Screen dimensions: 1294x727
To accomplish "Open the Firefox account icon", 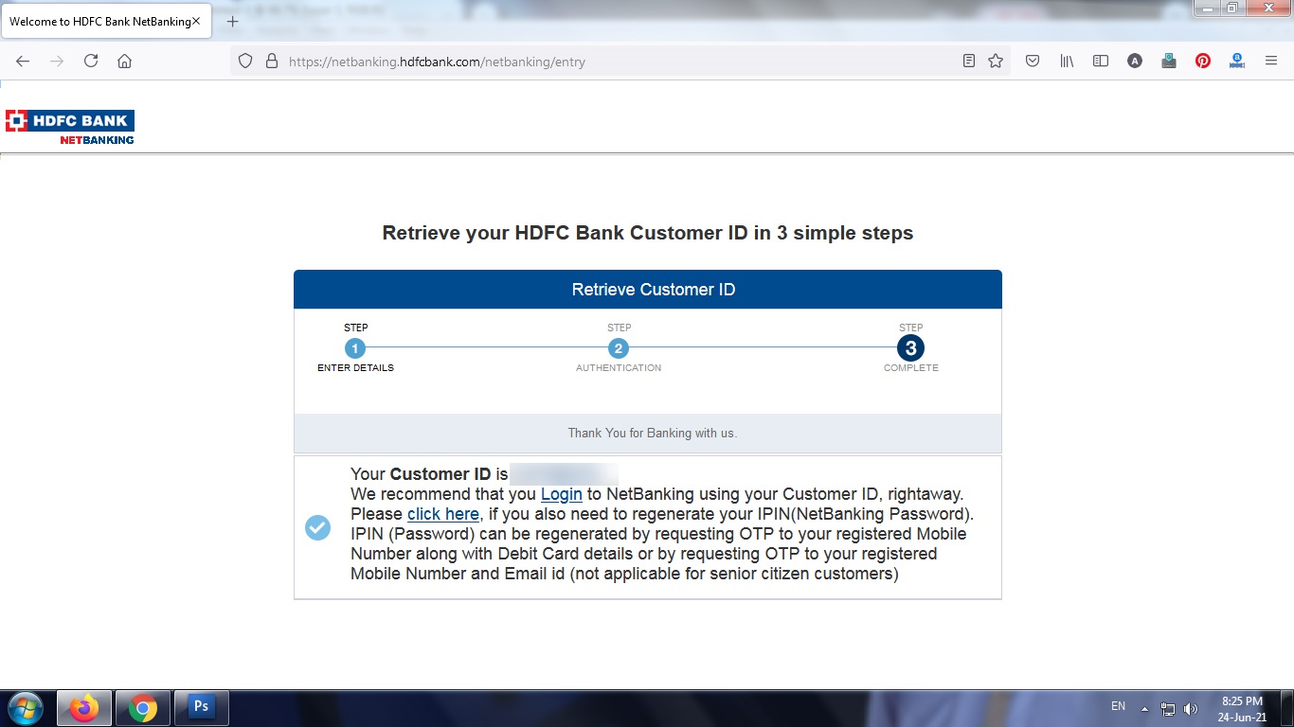I will 1135,61.
